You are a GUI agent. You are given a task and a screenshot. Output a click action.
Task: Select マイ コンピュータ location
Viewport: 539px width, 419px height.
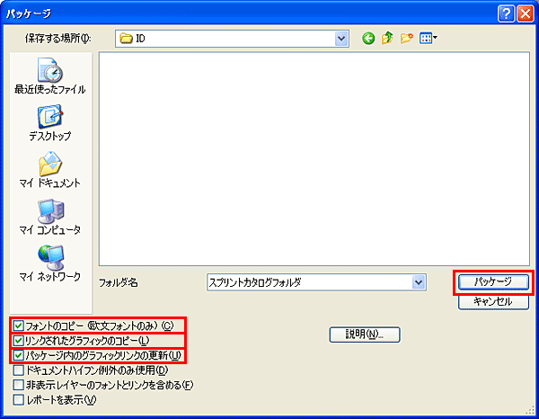coord(50,217)
